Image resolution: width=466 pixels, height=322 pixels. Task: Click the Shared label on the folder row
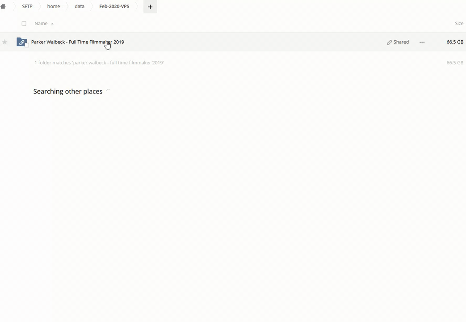click(401, 42)
